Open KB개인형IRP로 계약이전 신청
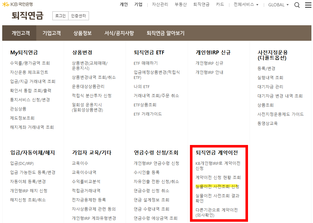The image size is (313, 223). point(218,166)
